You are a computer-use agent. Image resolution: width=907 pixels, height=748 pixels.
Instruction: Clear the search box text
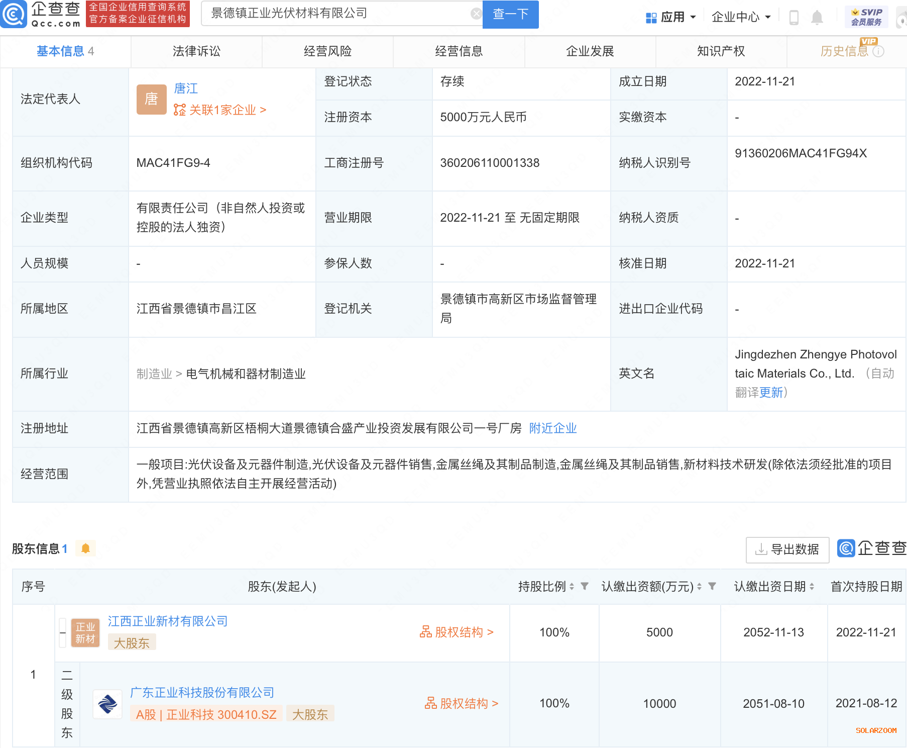476,14
